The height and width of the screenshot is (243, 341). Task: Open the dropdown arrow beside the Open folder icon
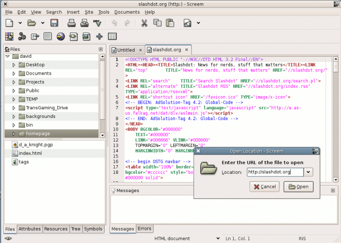(x=43, y=23)
